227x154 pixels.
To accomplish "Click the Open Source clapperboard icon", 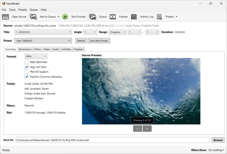I will tap(6, 17).
